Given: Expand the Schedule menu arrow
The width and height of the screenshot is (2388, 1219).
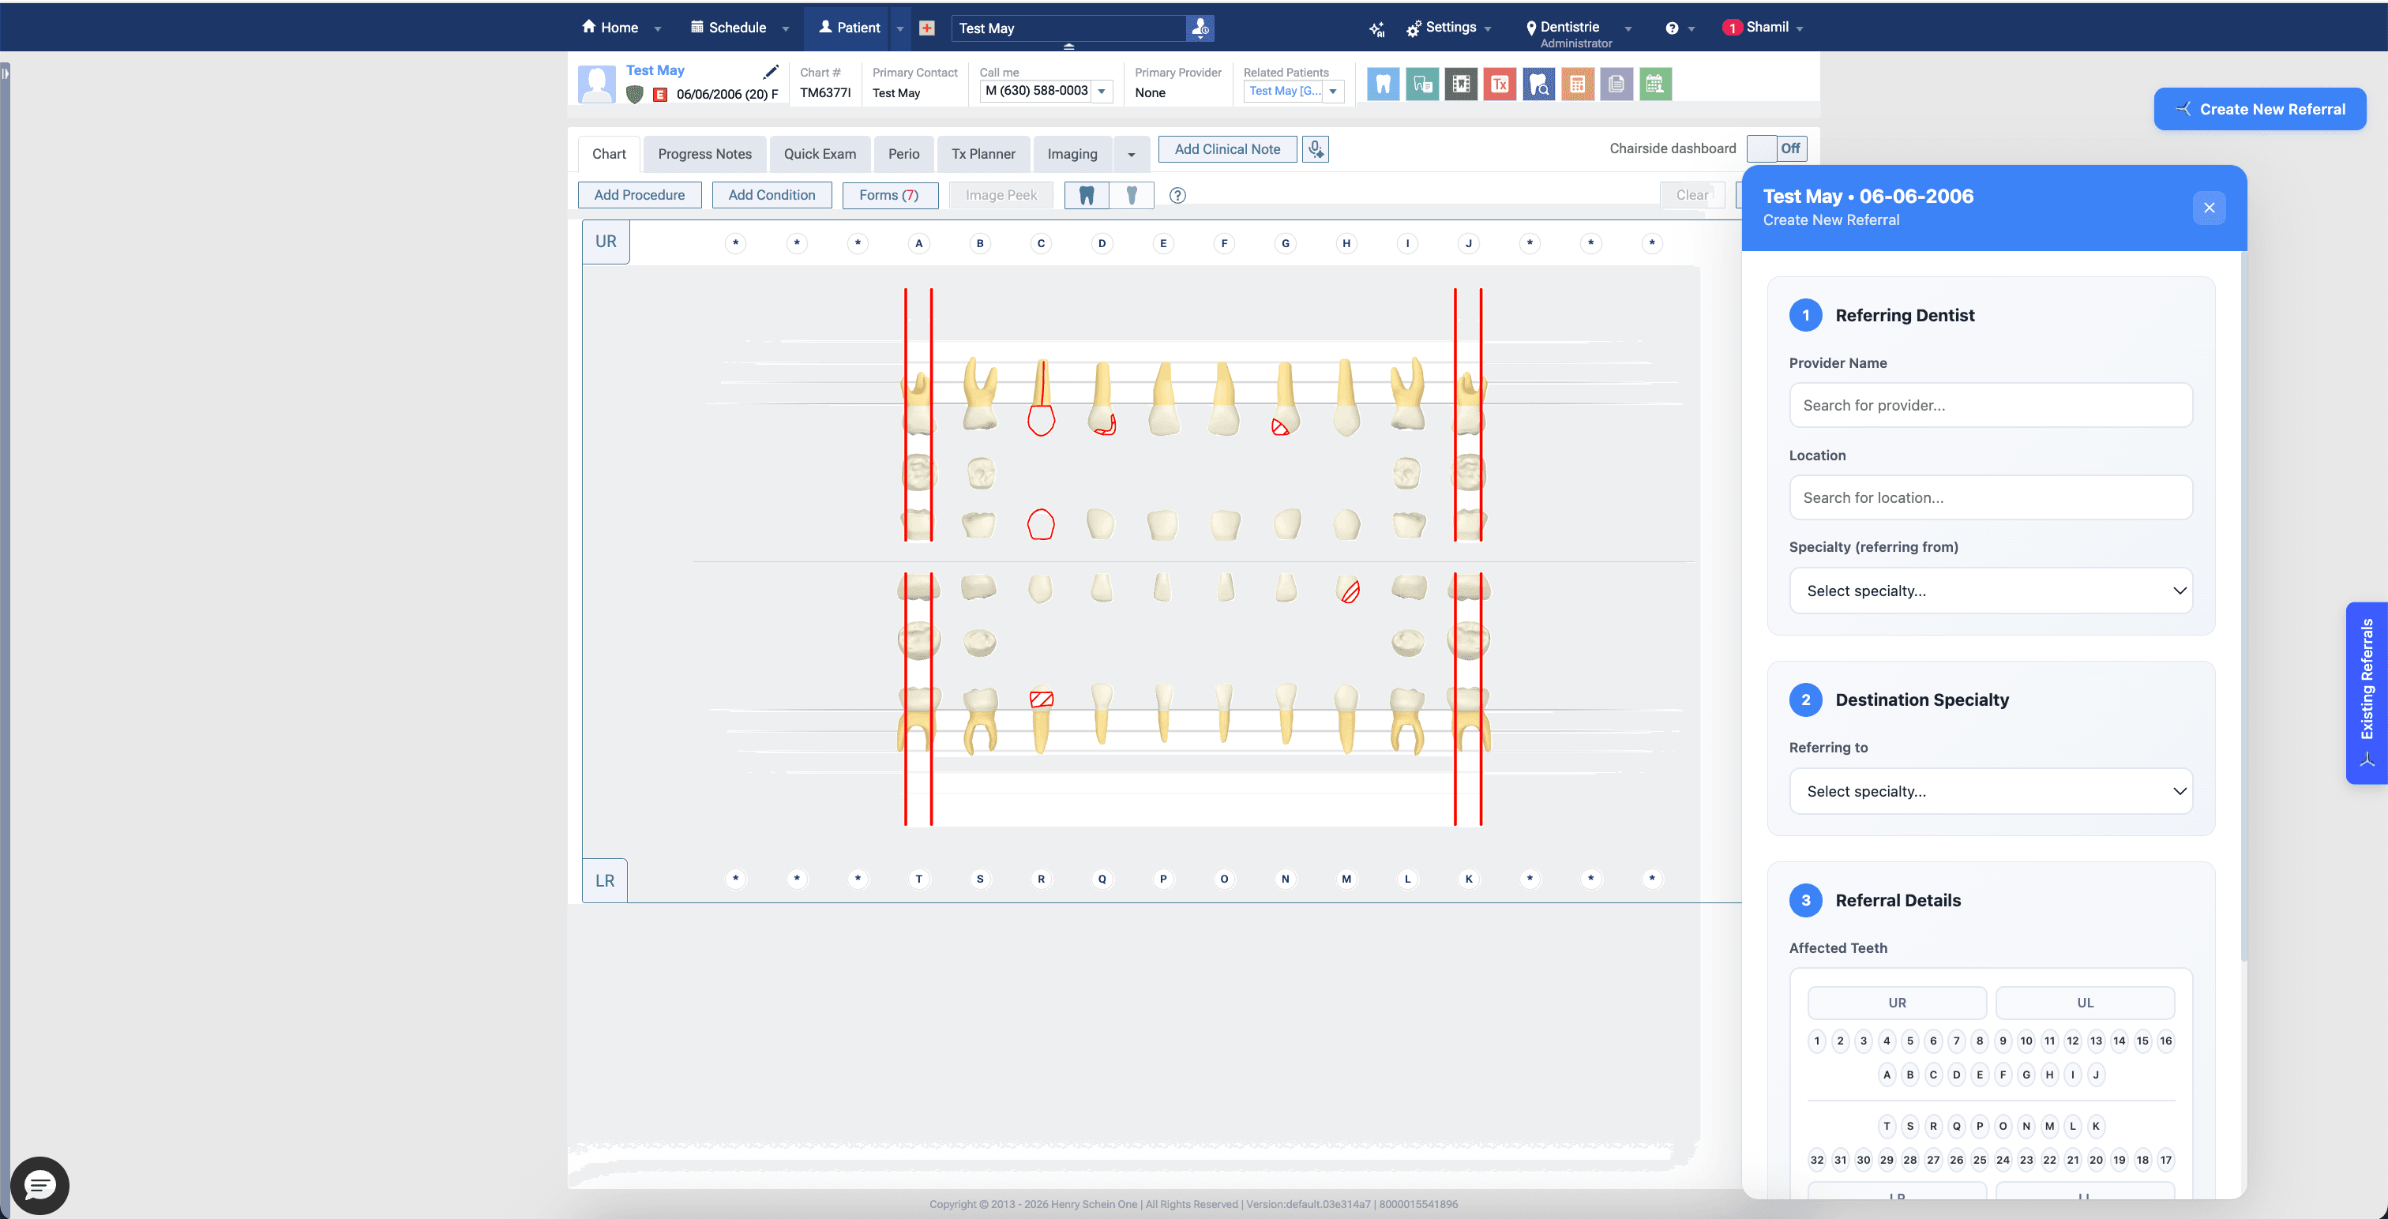Looking at the screenshot, I should [x=785, y=28].
